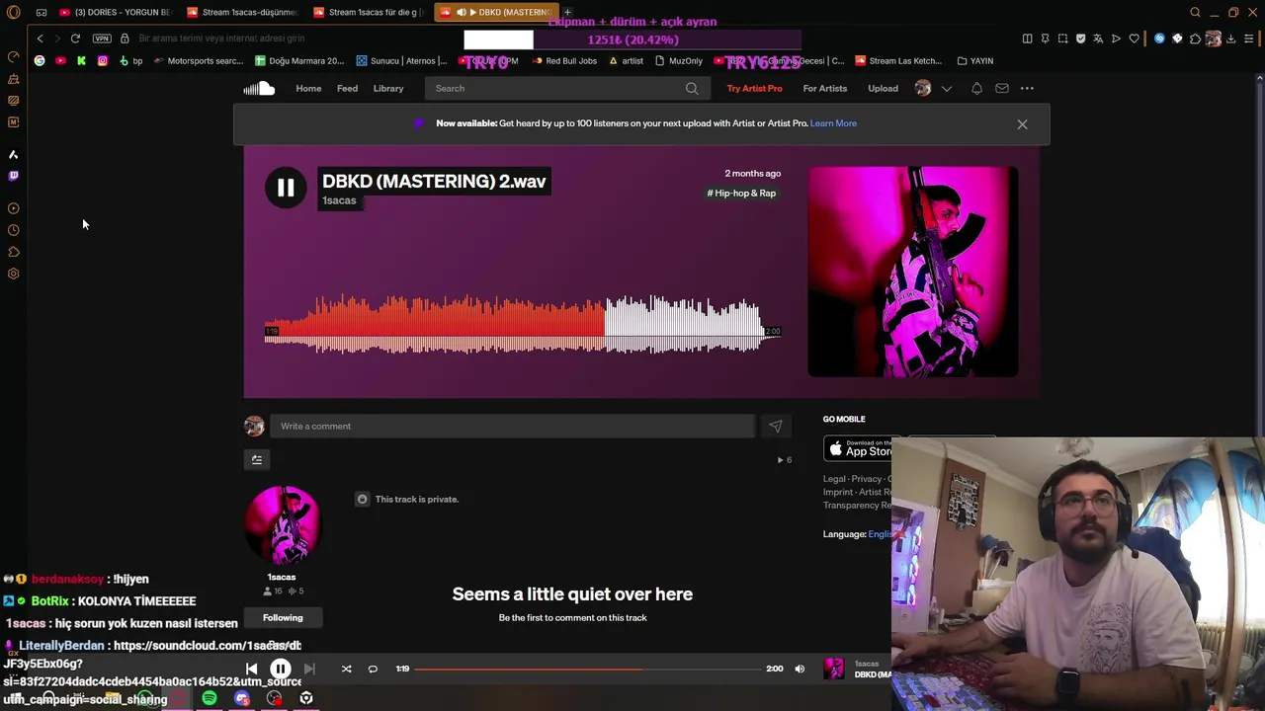Viewport: 1265px width, 711px height.
Task: Open the Twitch icon in the Opera sidebar
Action: coord(13,176)
